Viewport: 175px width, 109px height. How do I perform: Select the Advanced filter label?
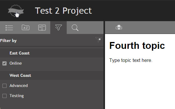19,85
